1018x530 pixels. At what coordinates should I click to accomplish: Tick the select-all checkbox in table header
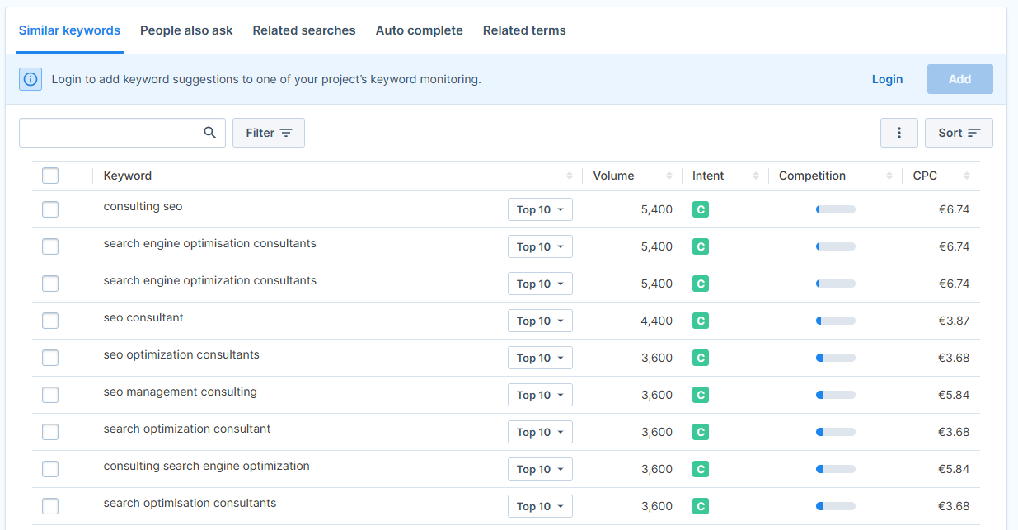pyautogui.click(x=50, y=176)
